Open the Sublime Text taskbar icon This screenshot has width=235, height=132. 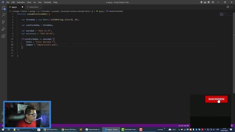click(81, 129)
